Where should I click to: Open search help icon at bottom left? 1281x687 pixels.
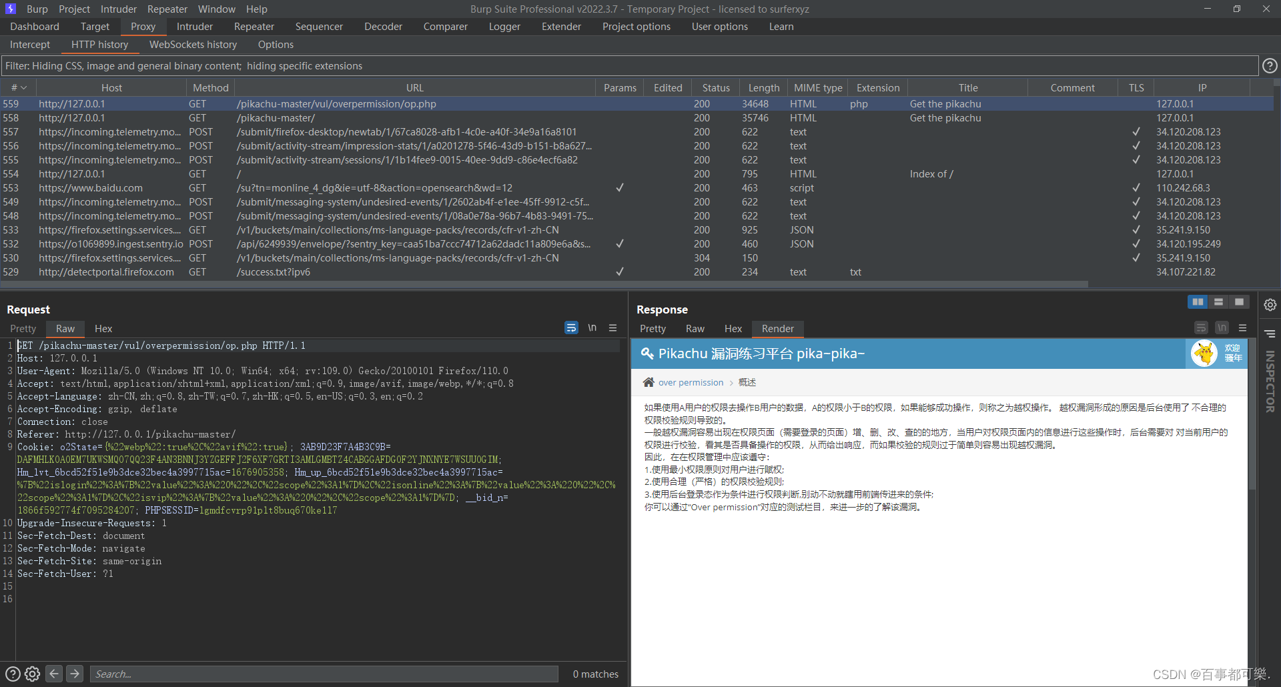13,674
